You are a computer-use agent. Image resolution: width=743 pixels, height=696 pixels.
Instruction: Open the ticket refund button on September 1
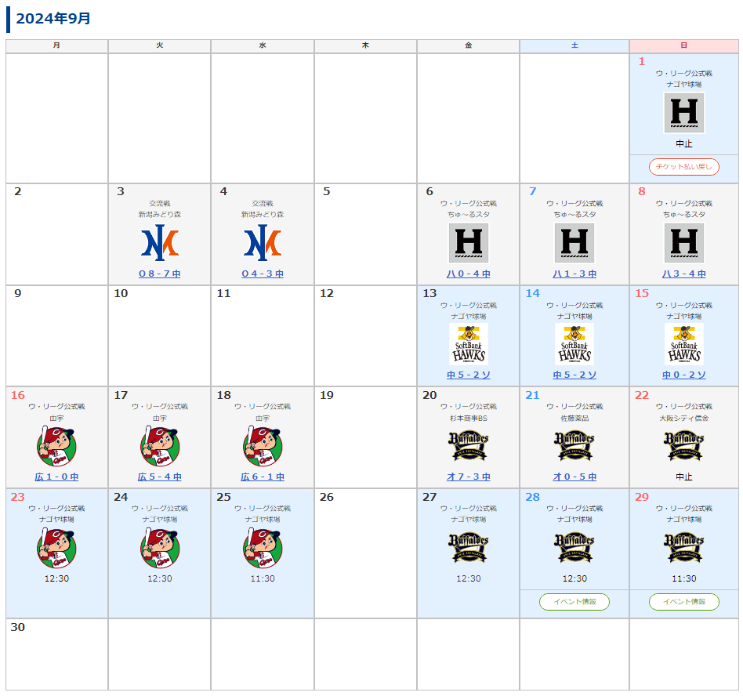(x=683, y=167)
